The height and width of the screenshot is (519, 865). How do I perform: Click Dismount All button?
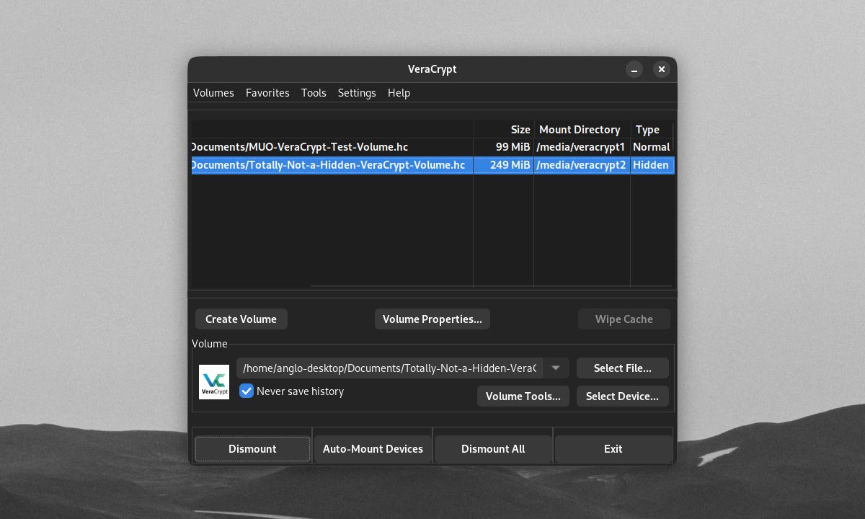pyautogui.click(x=493, y=449)
